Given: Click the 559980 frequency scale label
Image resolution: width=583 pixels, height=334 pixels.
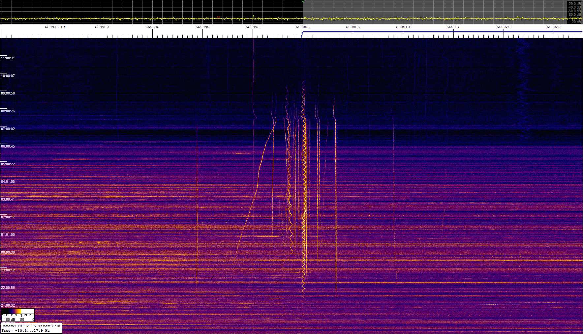Looking at the screenshot, I should (x=102, y=27).
